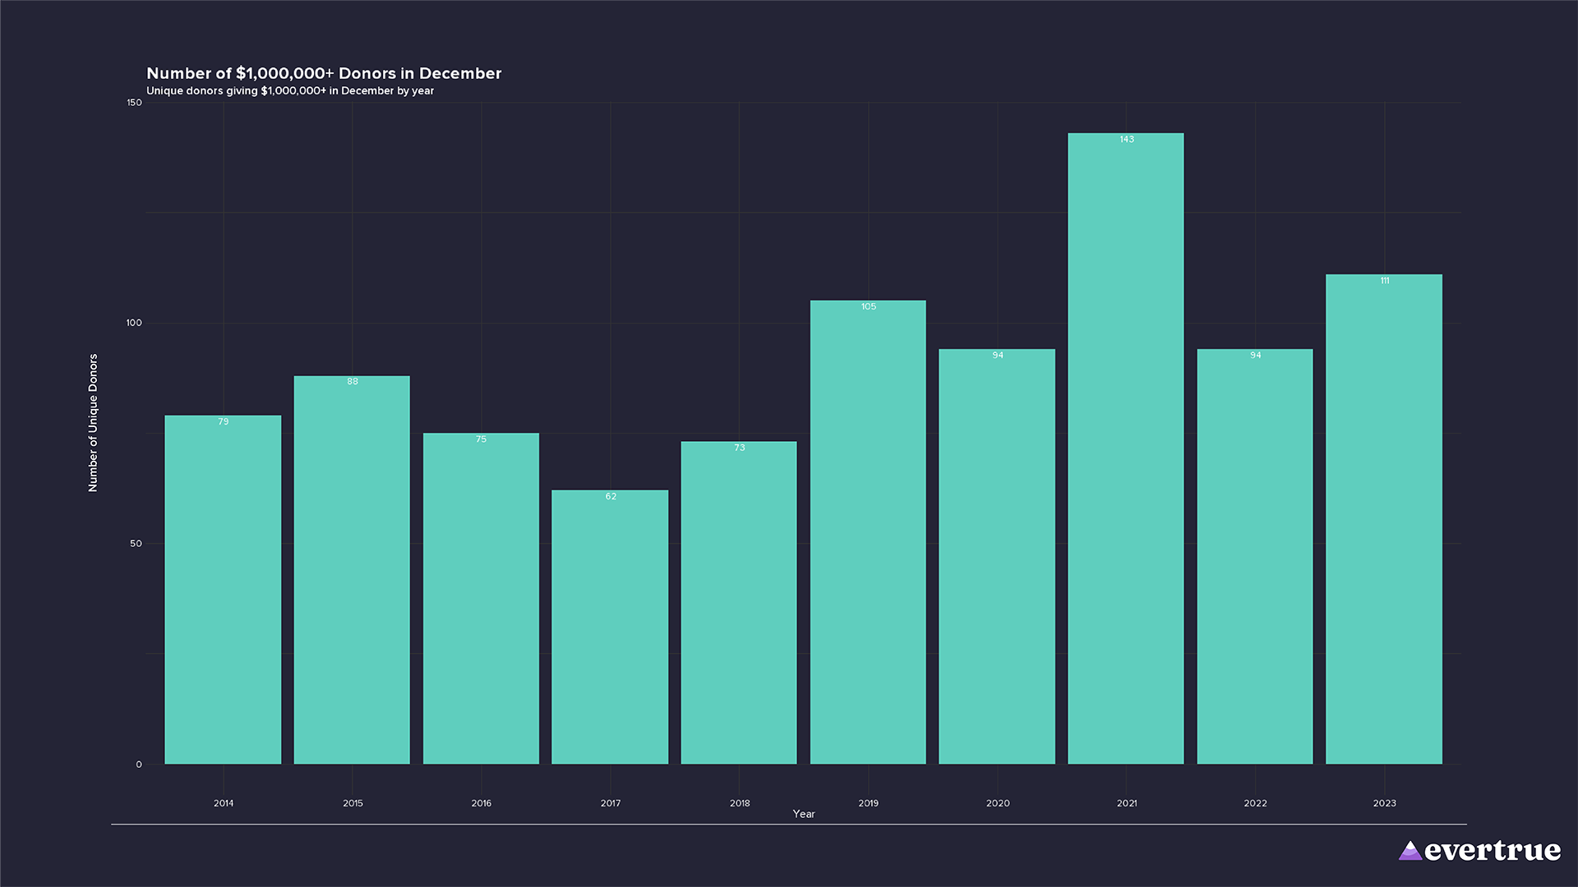Click the chart title text

pyautogui.click(x=324, y=73)
